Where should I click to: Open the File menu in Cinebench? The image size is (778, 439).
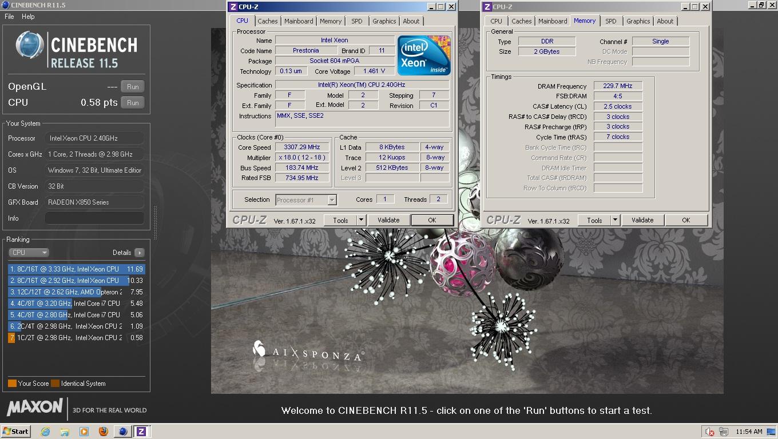pyautogui.click(x=9, y=17)
